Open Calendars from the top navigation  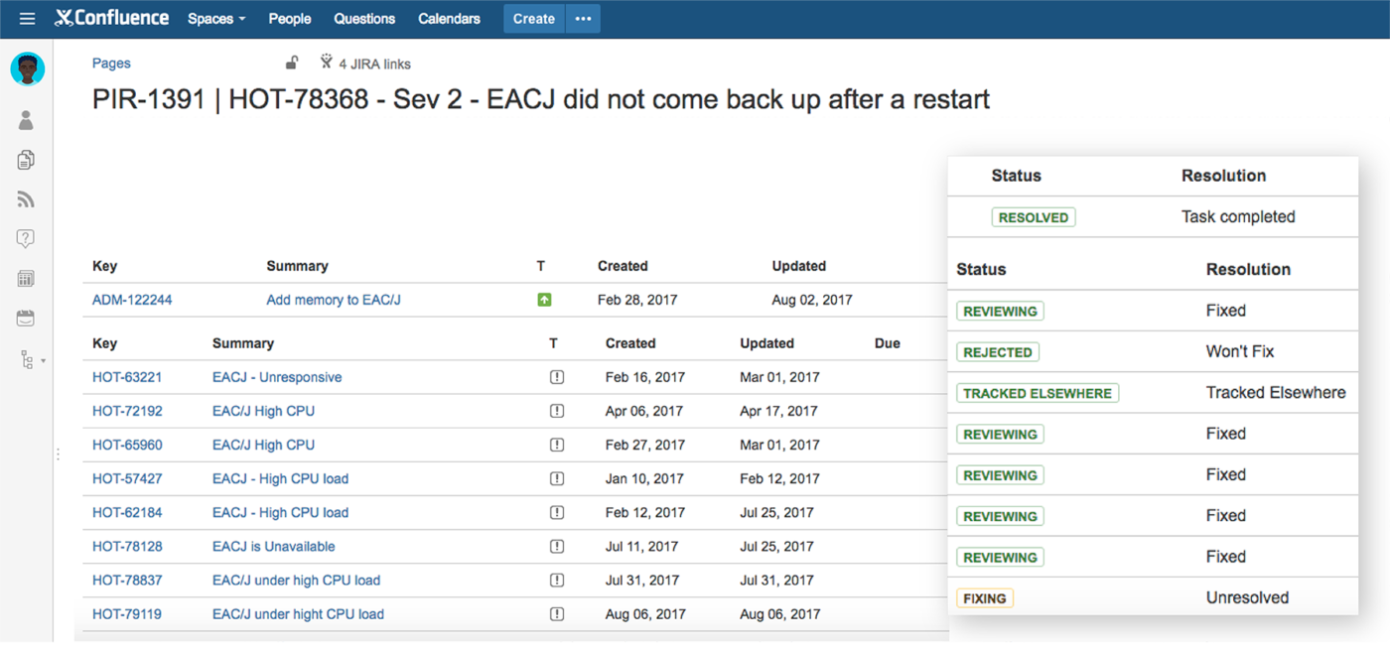pyautogui.click(x=449, y=18)
